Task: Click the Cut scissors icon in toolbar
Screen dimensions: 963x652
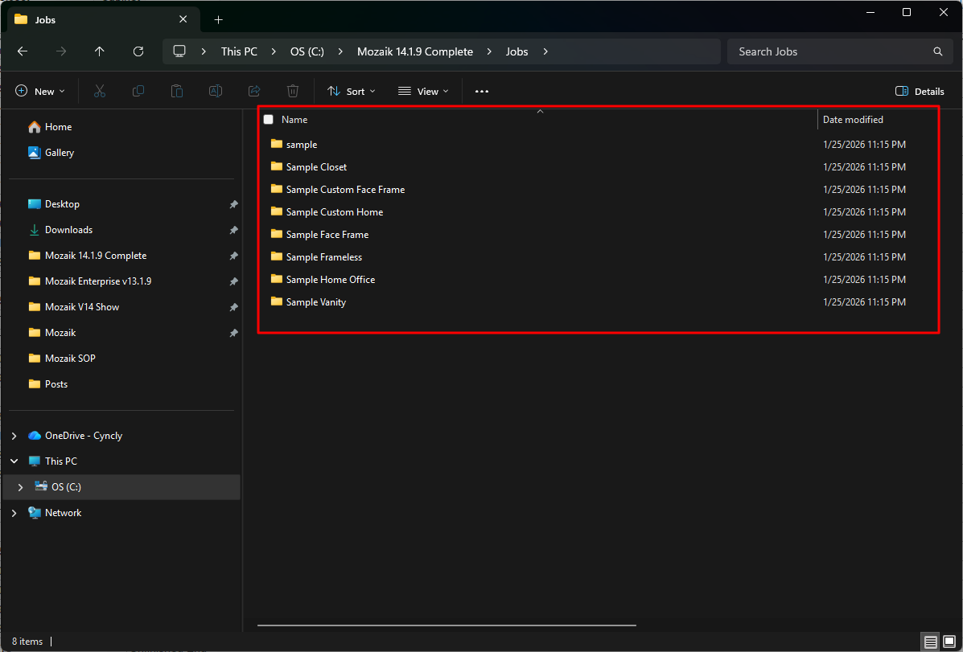Action: (100, 92)
